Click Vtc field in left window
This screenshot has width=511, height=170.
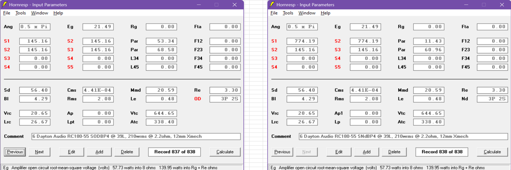coord(161,113)
